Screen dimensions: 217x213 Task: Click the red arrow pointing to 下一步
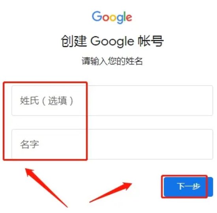(111, 193)
